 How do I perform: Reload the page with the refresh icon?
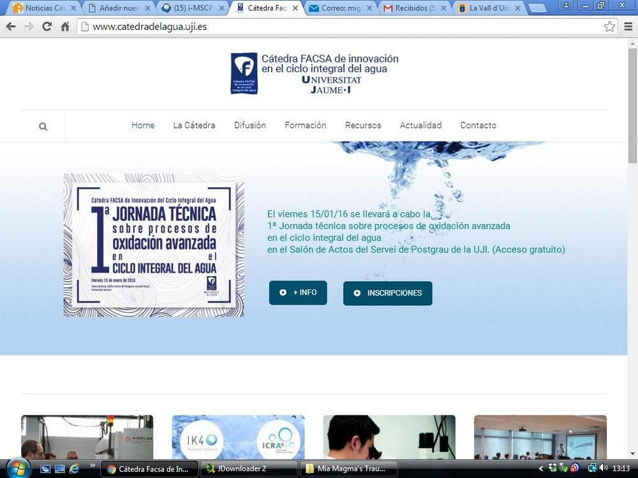point(47,27)
